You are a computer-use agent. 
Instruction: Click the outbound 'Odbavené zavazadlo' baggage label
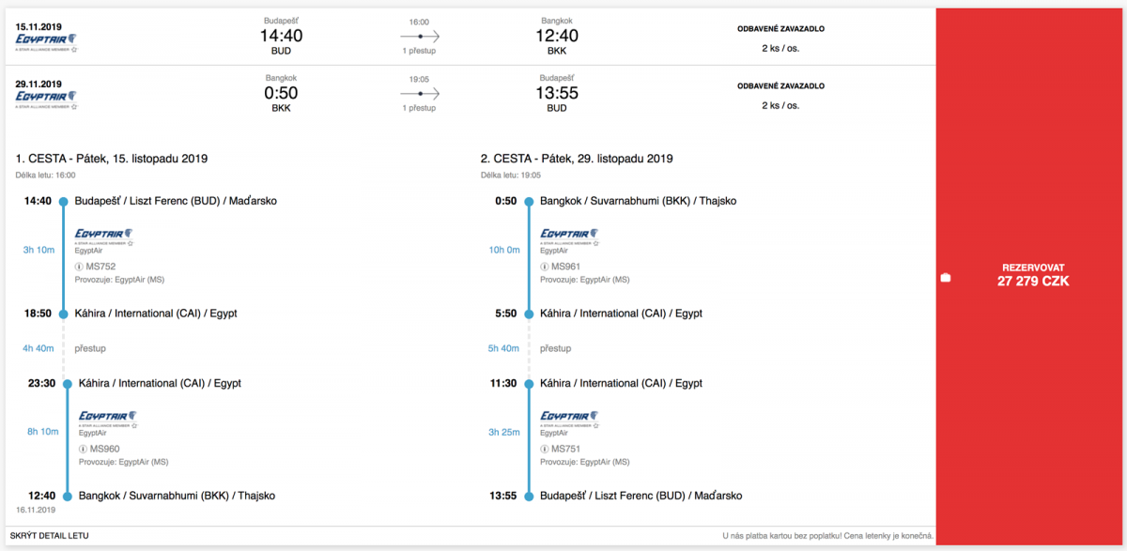click(x=780, y=29)
